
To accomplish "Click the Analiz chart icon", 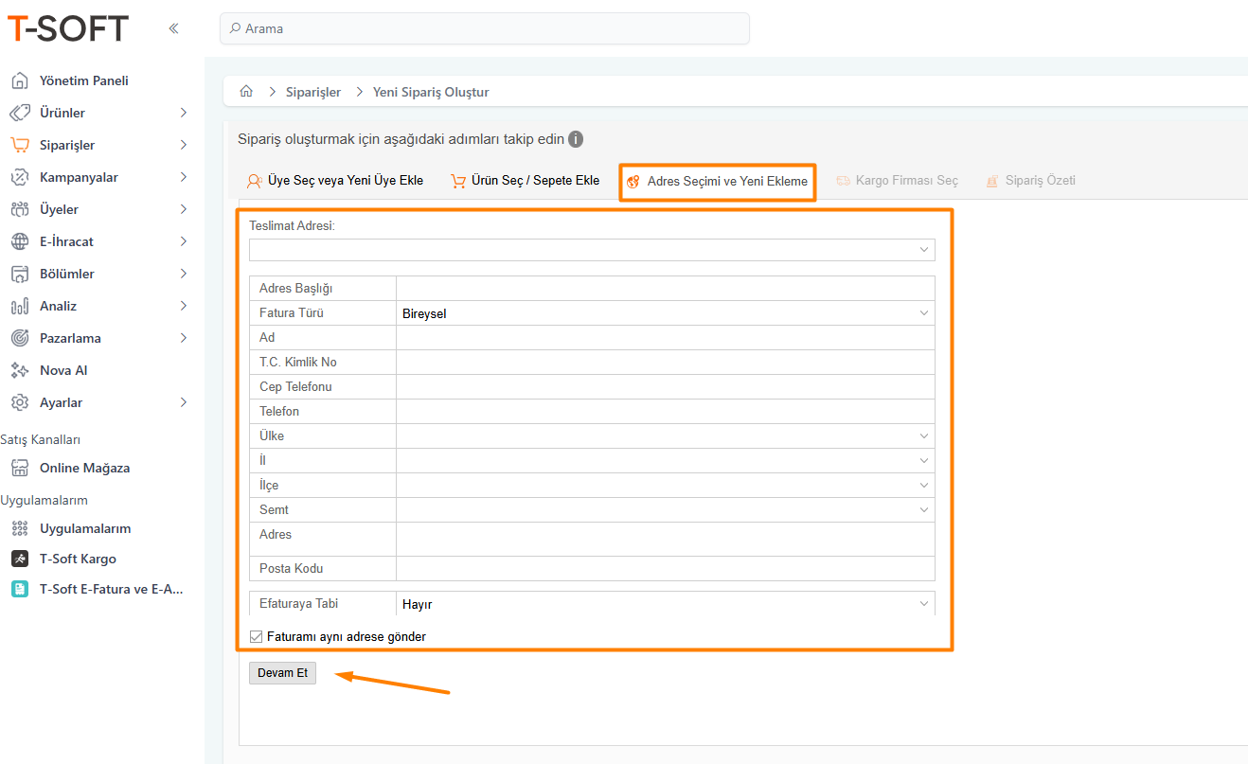I will click(20, 306).
